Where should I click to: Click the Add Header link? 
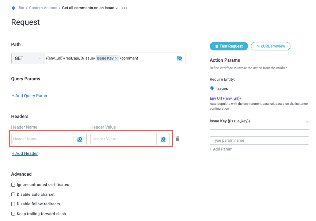coord(25,153)
